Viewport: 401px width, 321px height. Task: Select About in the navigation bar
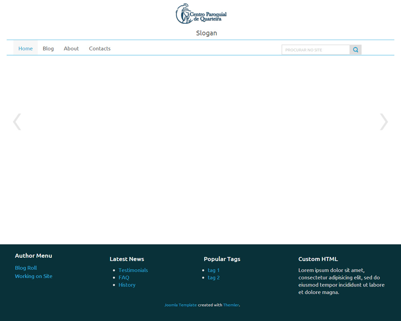(x=71, y=48)
